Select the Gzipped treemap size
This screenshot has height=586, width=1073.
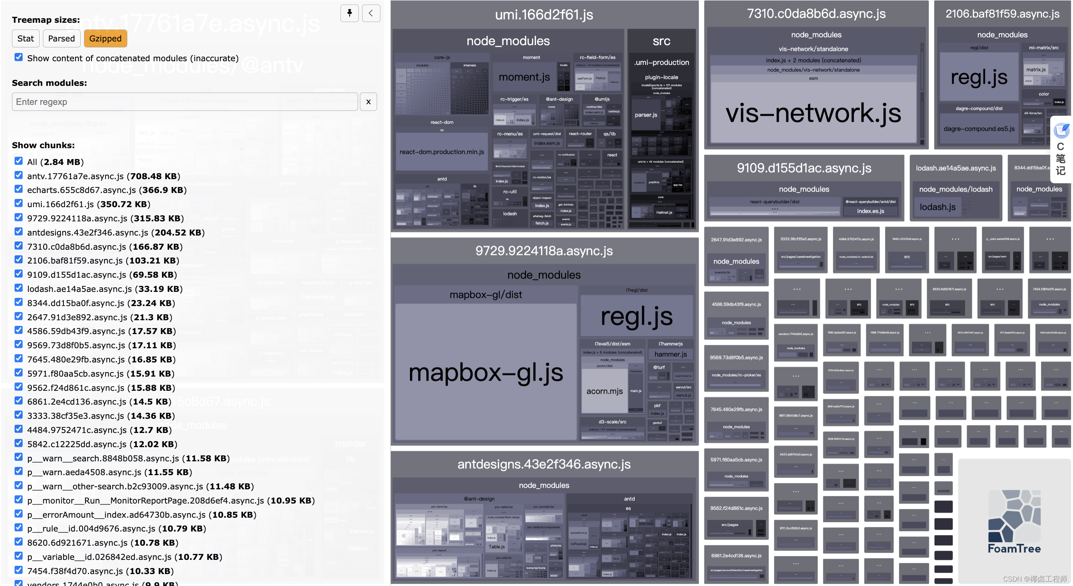click(x=105, y=38)
